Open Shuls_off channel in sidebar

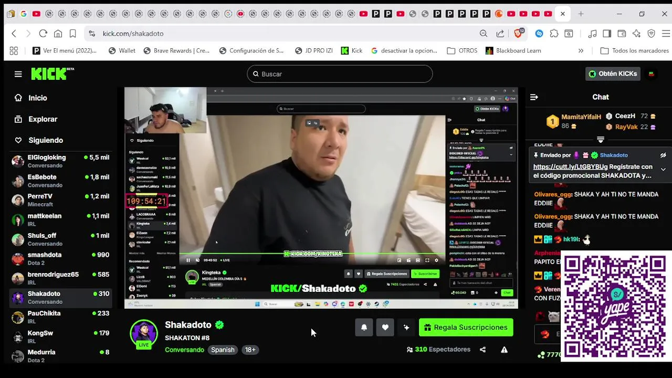pyautogui.click(x=61, y=239)
